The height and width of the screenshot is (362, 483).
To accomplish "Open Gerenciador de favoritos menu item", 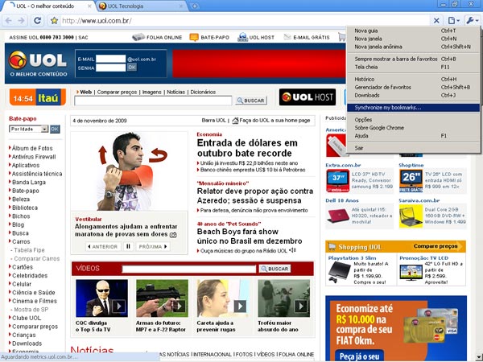I will tap(413, 87).
